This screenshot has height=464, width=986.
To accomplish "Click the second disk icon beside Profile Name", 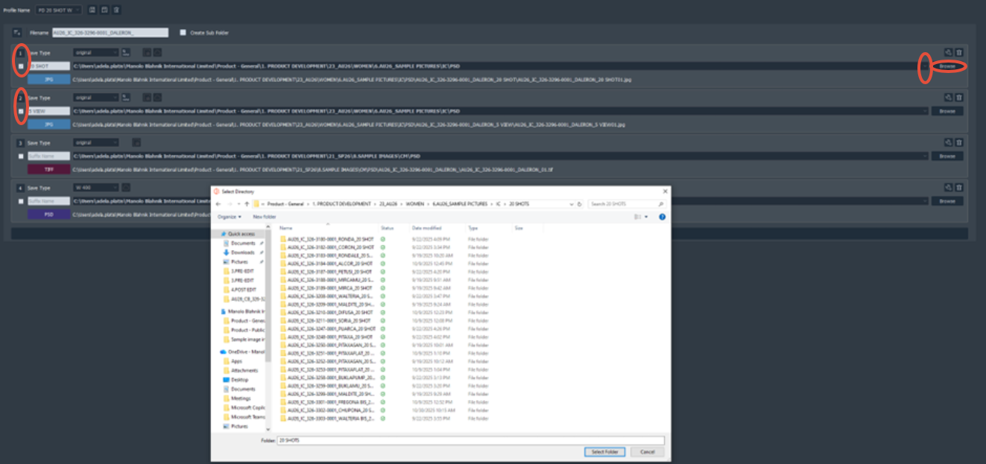I will [x=104, y=10].
